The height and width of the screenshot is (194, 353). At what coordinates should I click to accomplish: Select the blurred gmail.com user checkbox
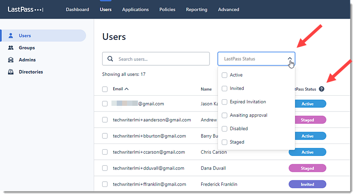(105, 104)
